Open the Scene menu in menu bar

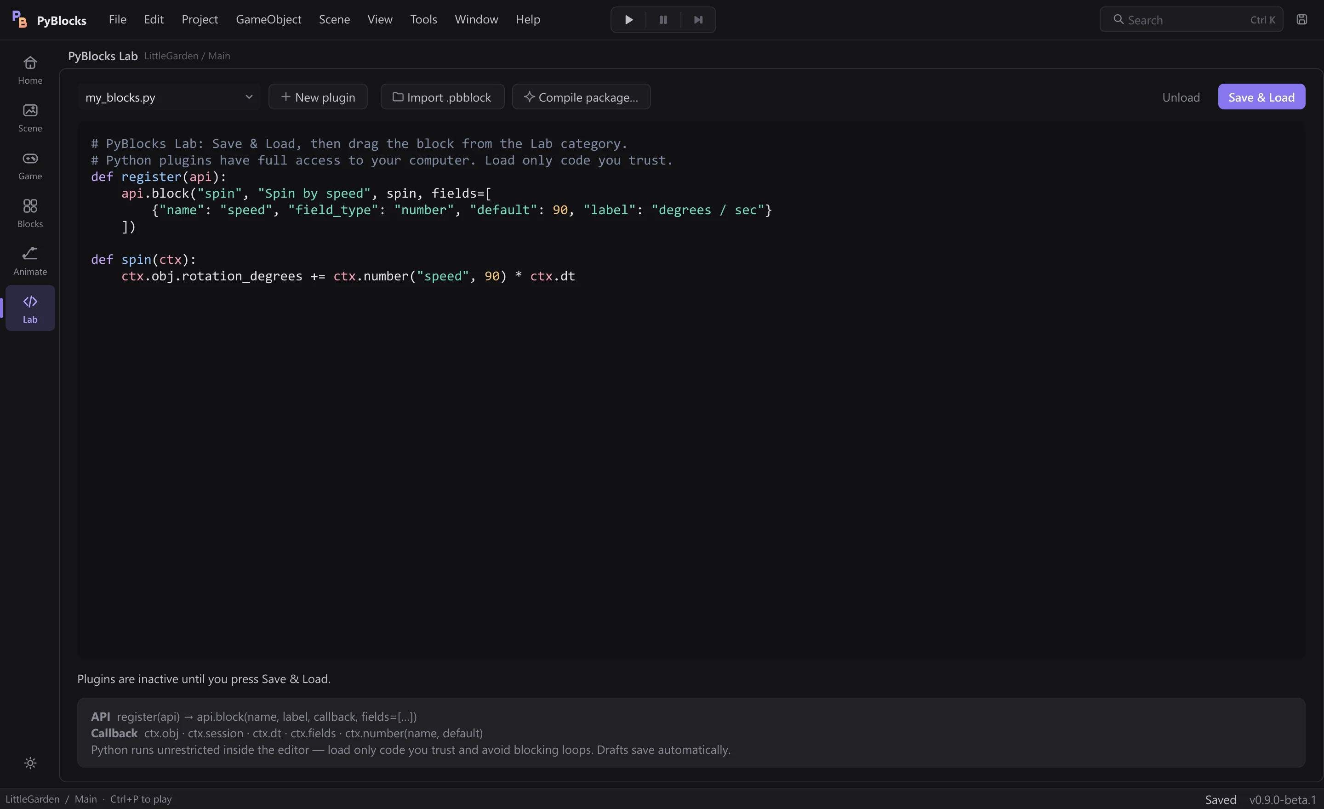pyautogui.click(x=334, y=19)
